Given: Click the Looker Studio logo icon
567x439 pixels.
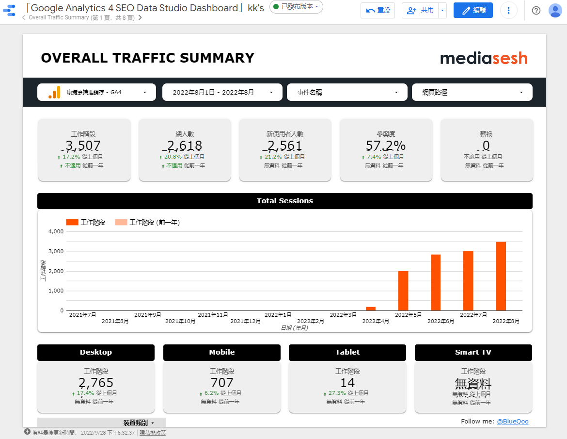Looking at the screenshot, I should tap(9, 11).
